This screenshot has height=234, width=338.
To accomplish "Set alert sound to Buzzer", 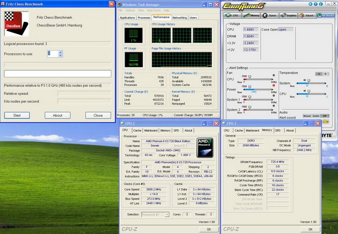I will [307, 116].
